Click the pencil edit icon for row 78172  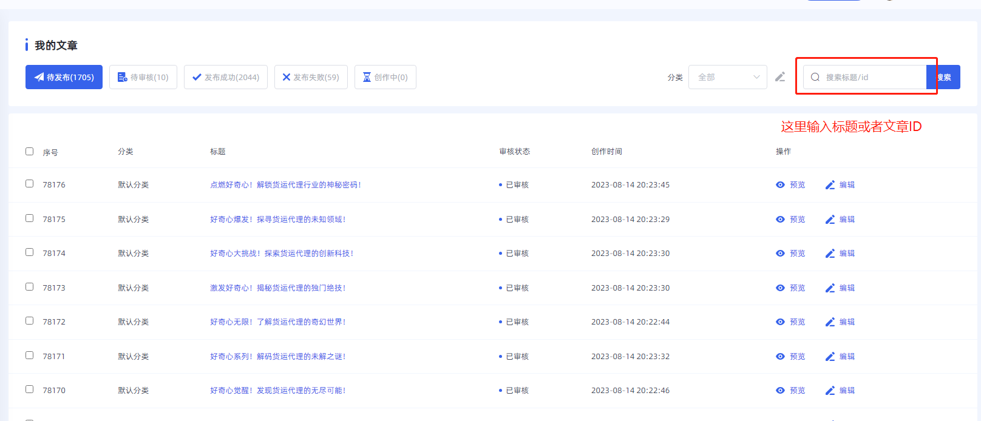click(x=830, y=322)
